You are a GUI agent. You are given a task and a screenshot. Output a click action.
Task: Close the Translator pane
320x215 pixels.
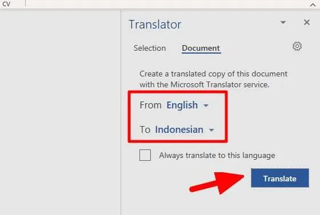click(307, 22)
